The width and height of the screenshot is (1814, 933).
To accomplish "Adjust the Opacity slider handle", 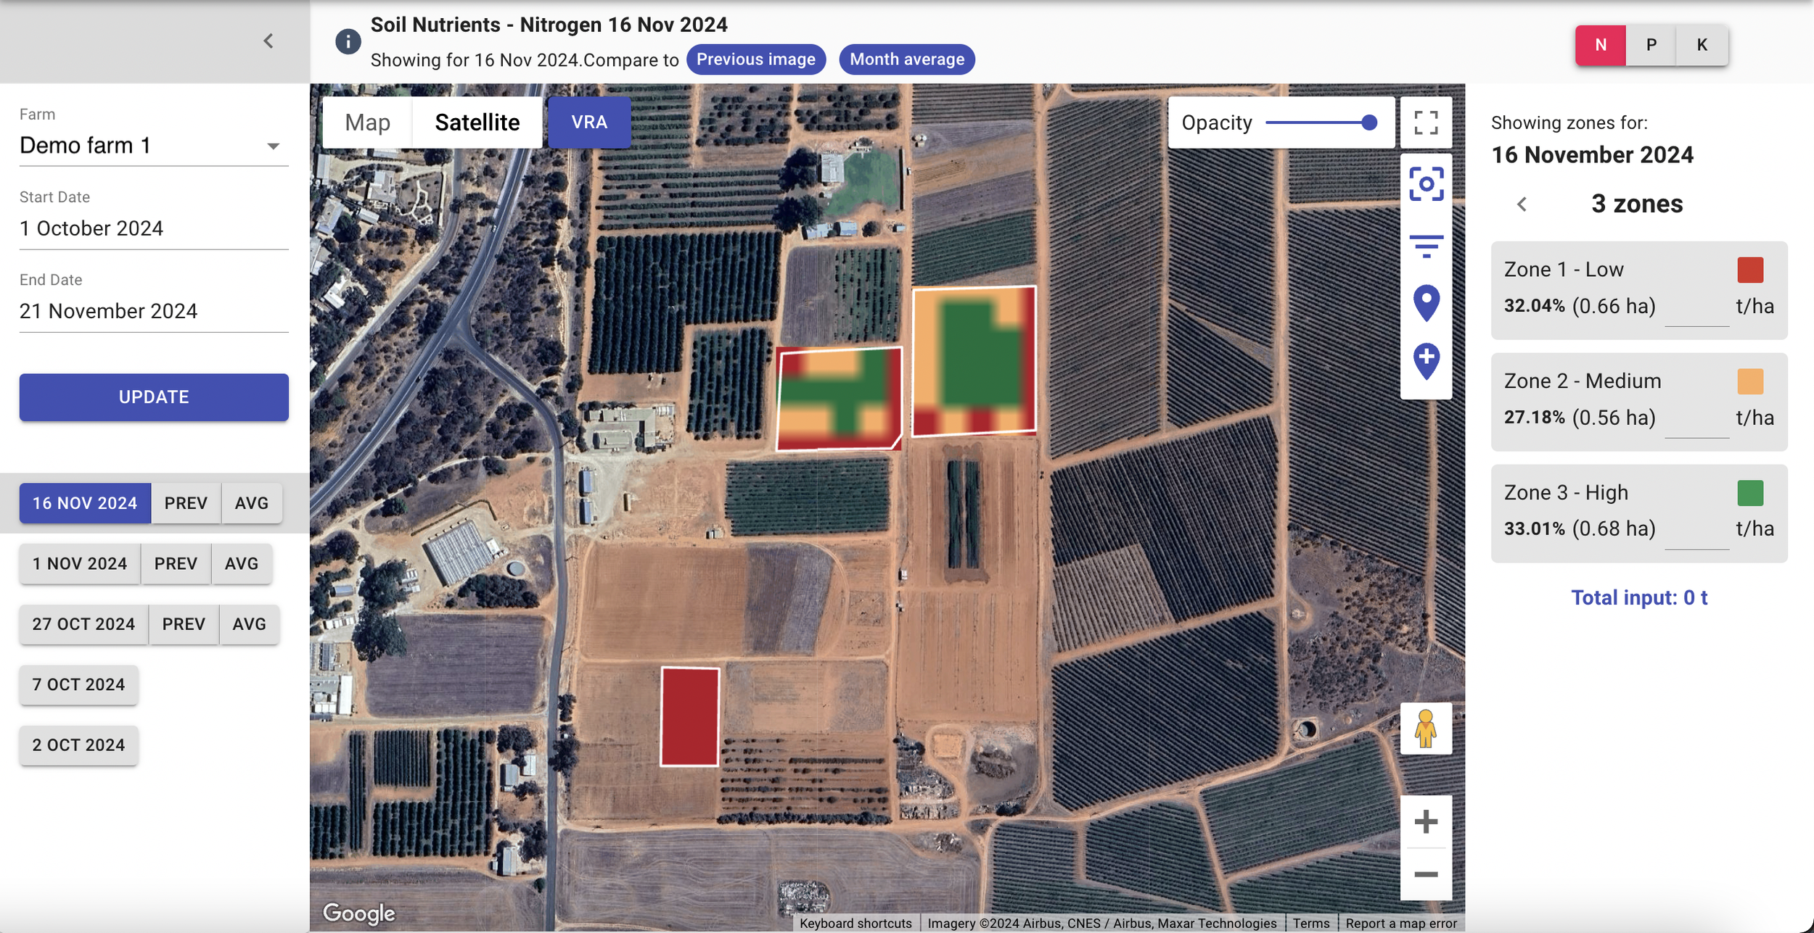I will pyautogui.click(x=1368, y=123).
